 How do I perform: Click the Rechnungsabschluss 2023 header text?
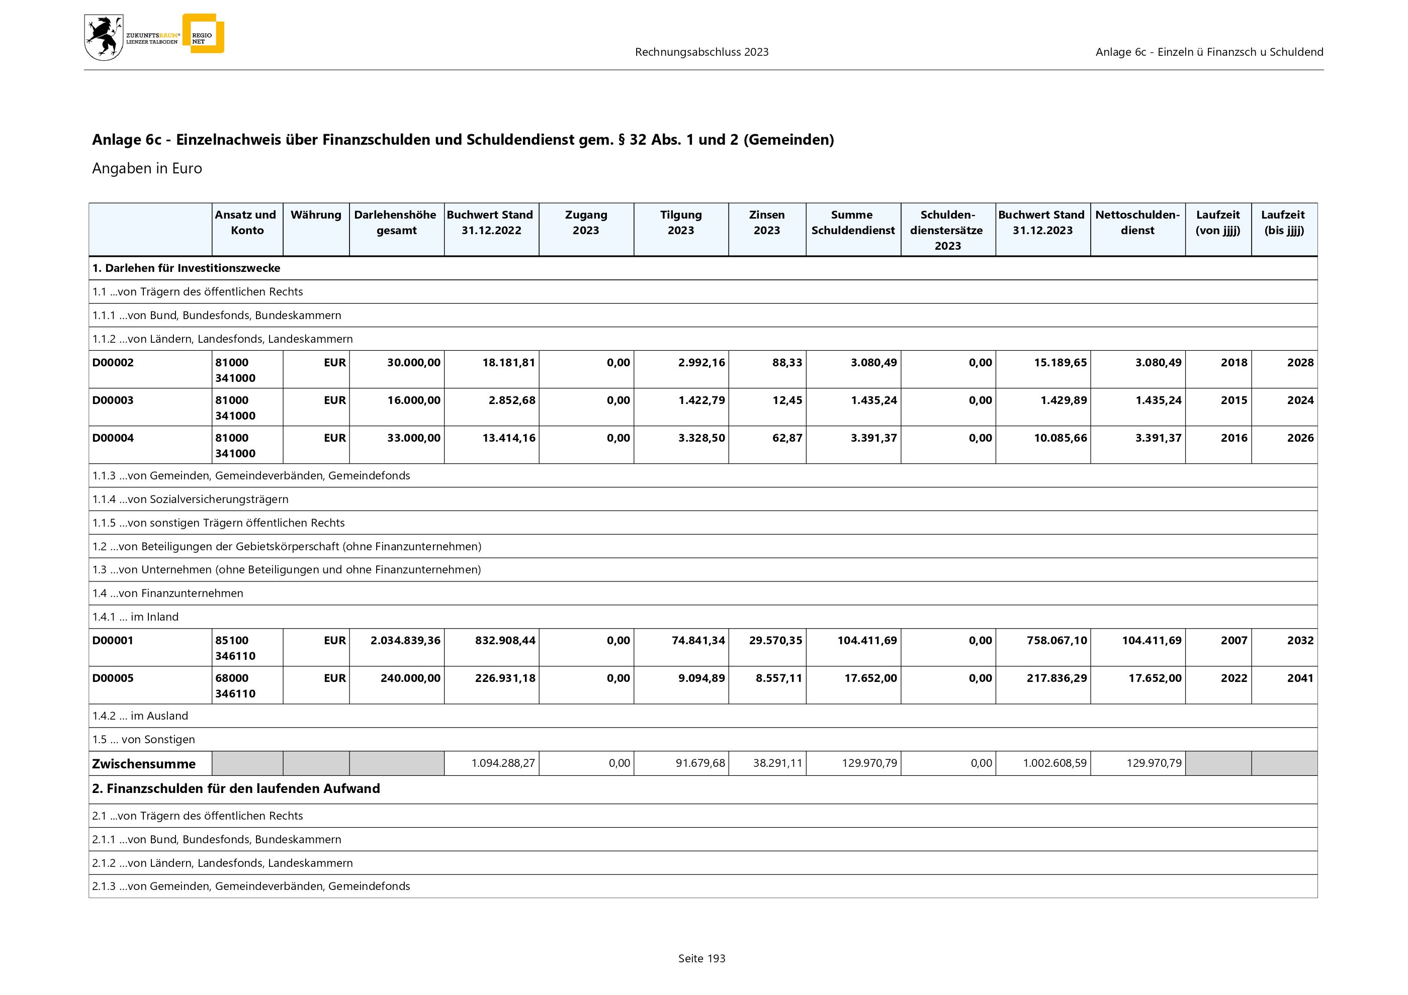(x=701, y=52)
